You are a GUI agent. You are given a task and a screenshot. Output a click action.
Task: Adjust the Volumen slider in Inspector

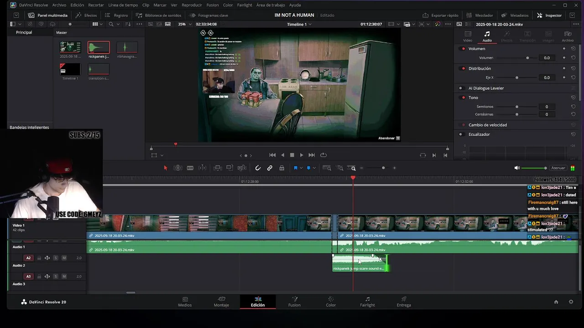pyautogui.click(x=516, y=58)
